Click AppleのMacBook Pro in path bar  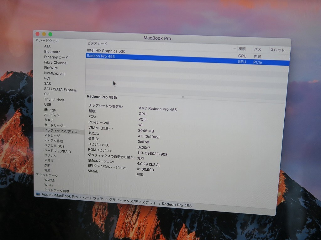pyautogui.click(x=60, y=196)
